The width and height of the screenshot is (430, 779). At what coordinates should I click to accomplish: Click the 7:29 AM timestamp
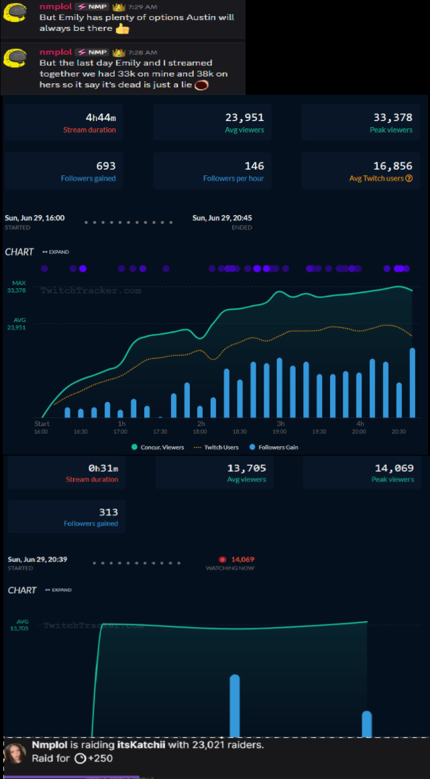(142, 7)
